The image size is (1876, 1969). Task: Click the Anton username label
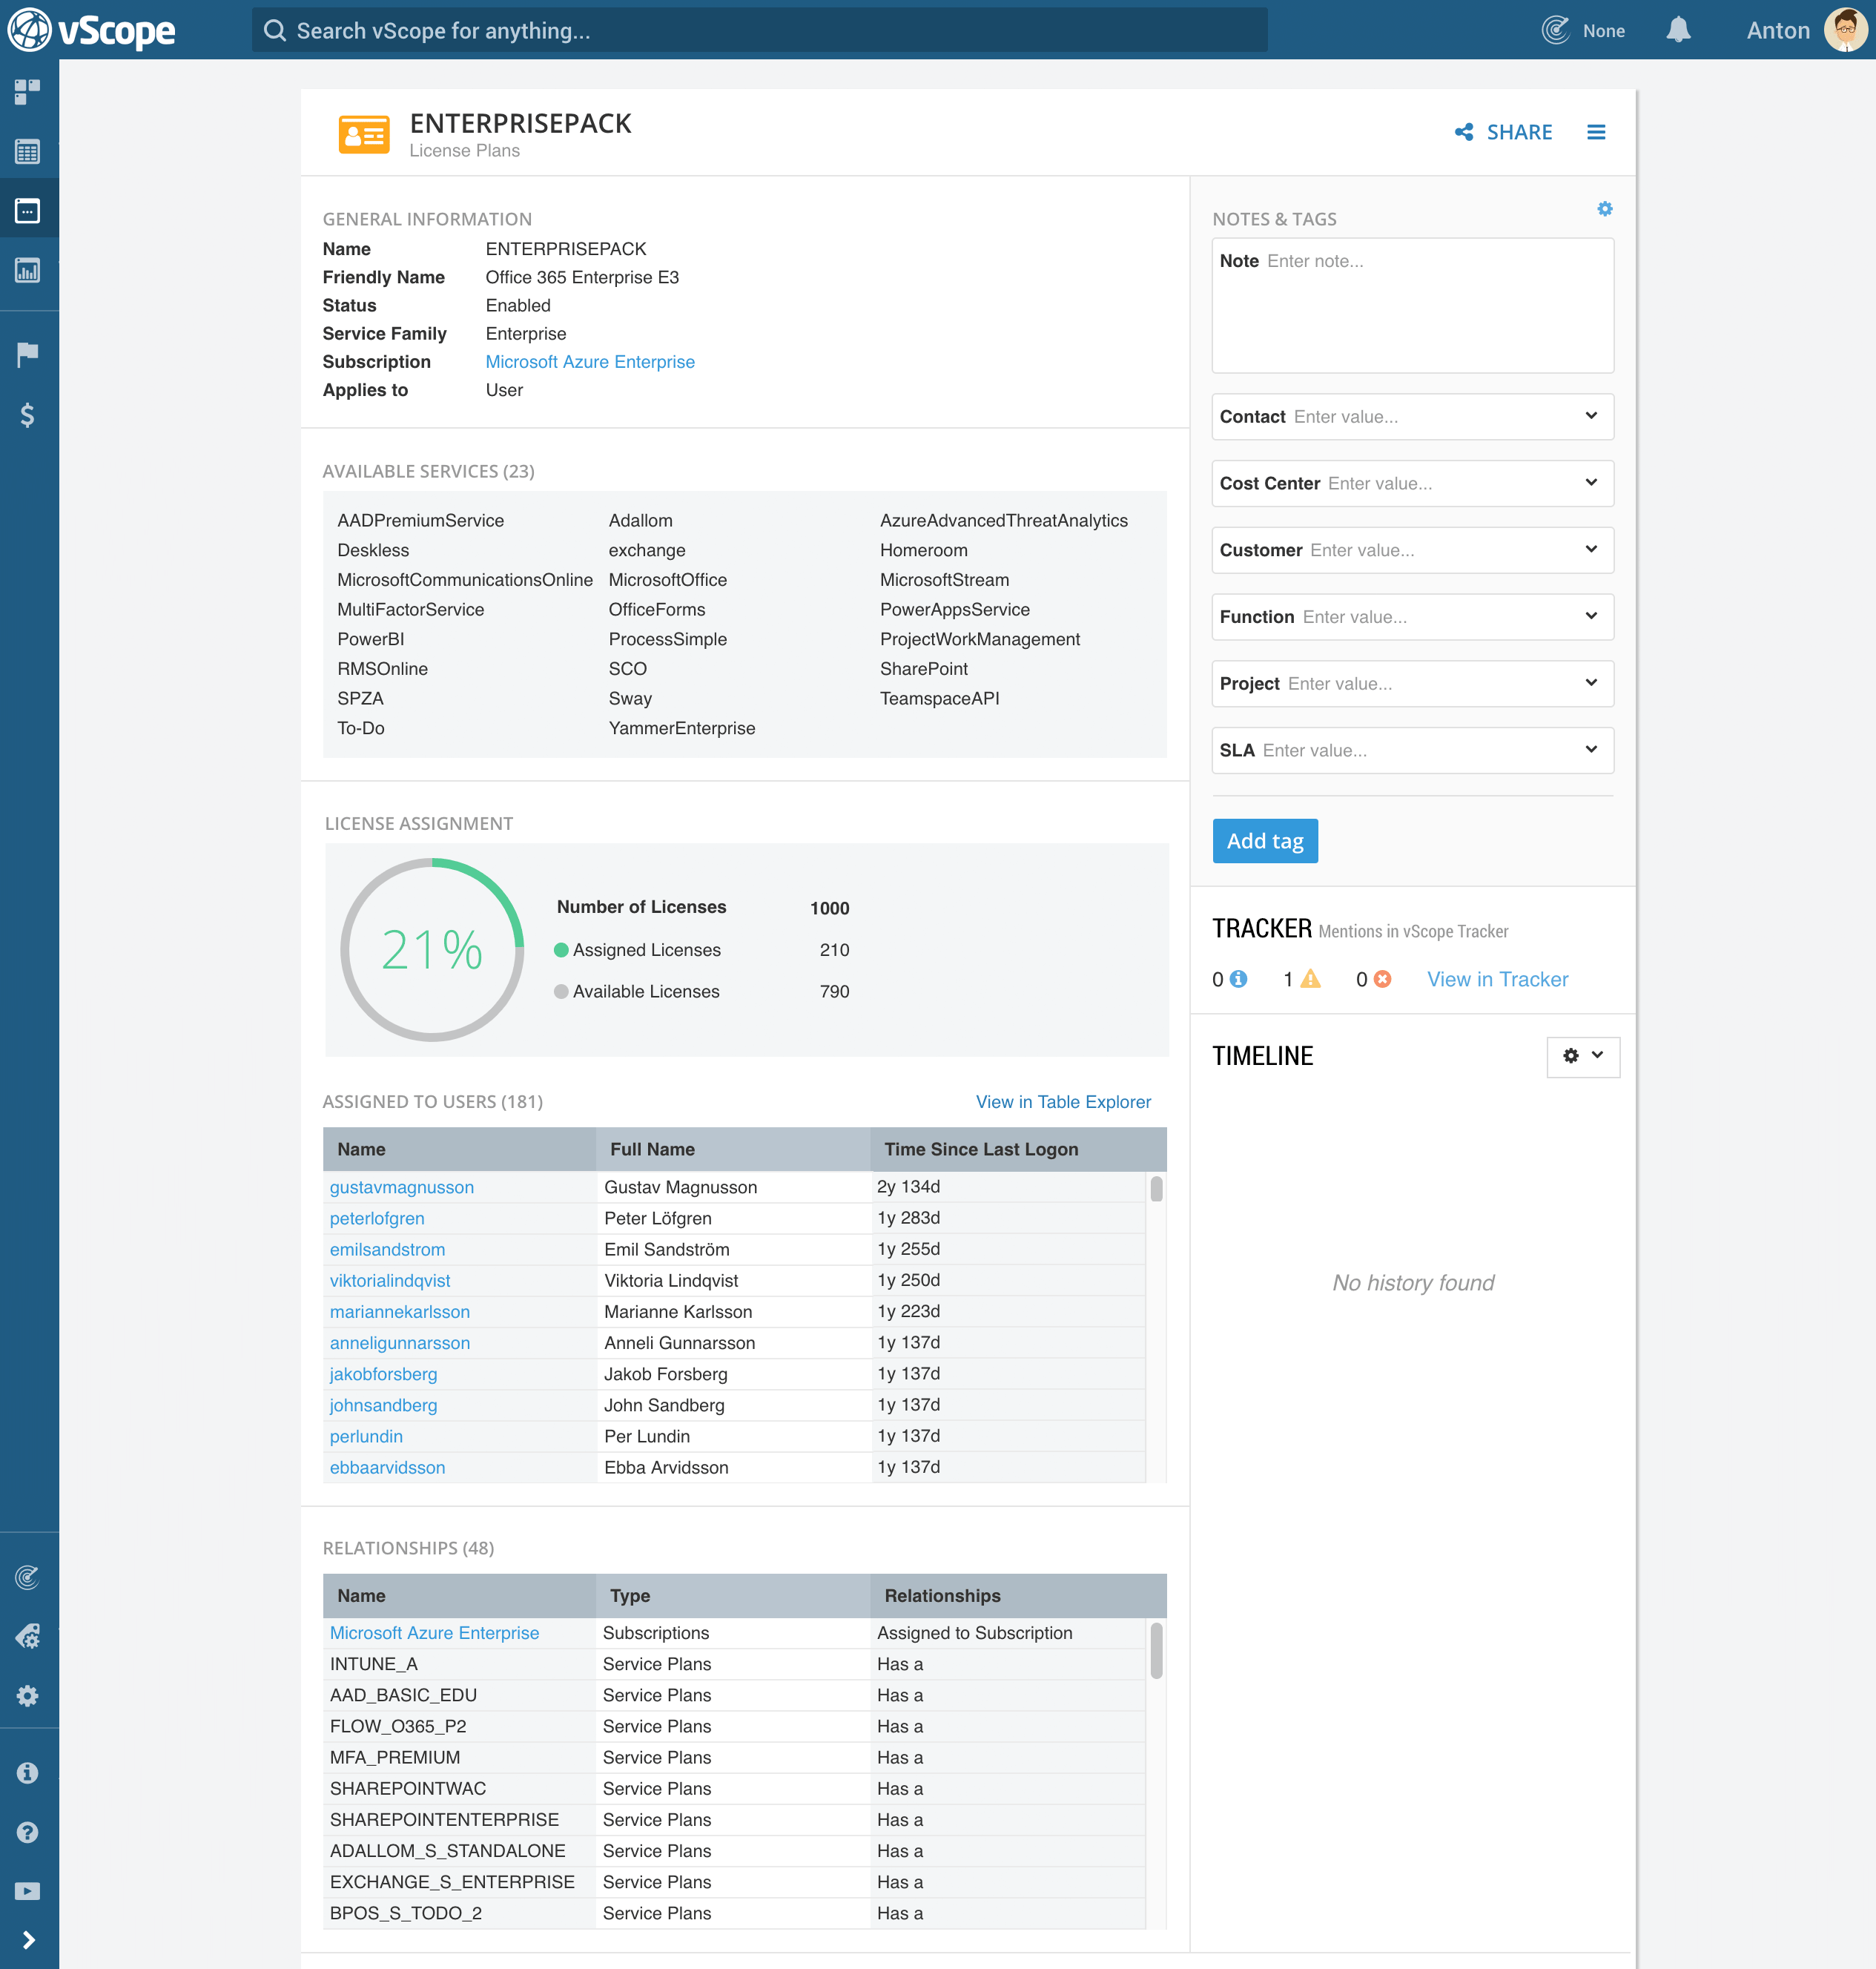[x=1778, y=30]
